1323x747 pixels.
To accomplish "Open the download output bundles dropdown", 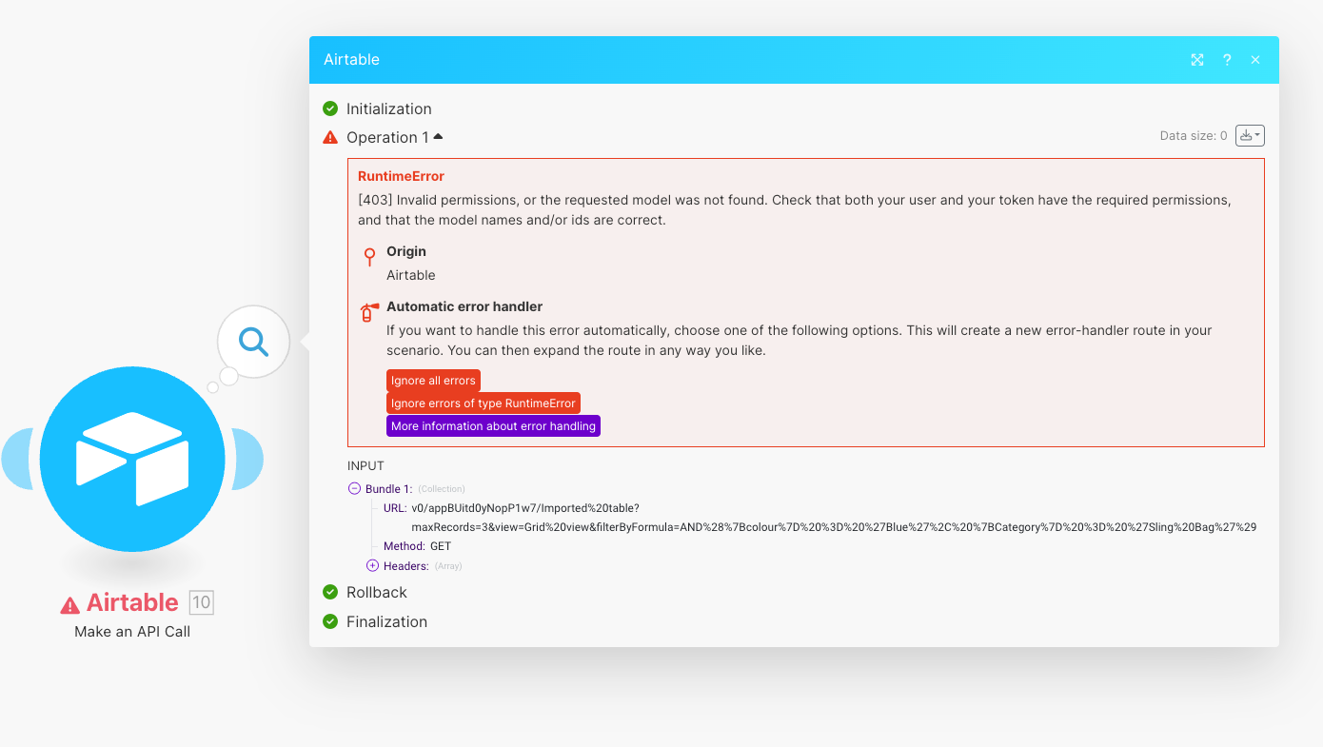I will coord(1250,136).
